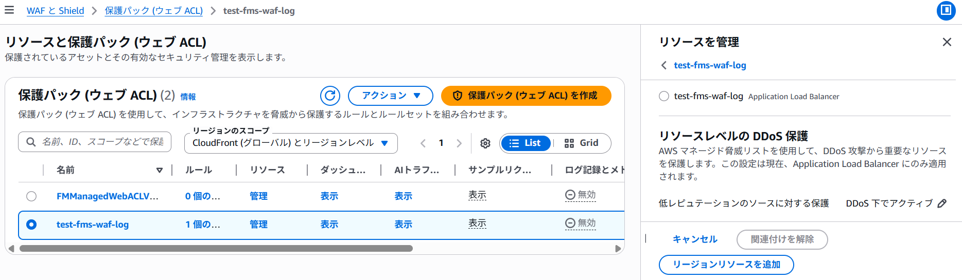Edit the DDoS protection setting pencil icon
962x280 pixels.
[942, 203]
